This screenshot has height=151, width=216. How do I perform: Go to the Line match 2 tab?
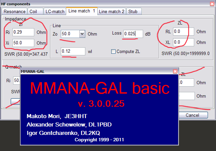(x=112, y=11)
